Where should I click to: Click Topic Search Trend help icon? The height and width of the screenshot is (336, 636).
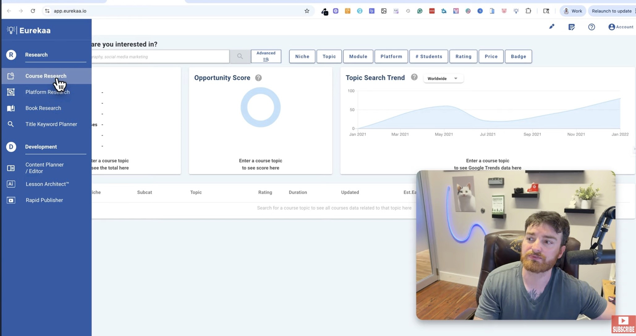tap(414, 77)
